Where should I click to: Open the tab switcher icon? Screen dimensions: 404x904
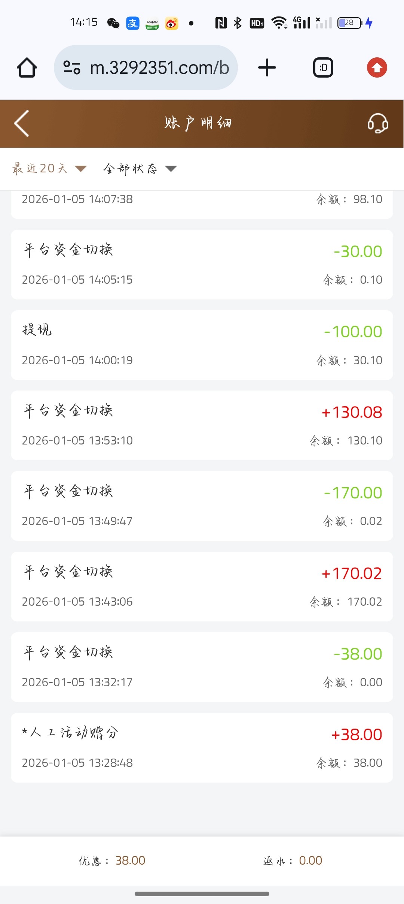(x=323, y=68)
